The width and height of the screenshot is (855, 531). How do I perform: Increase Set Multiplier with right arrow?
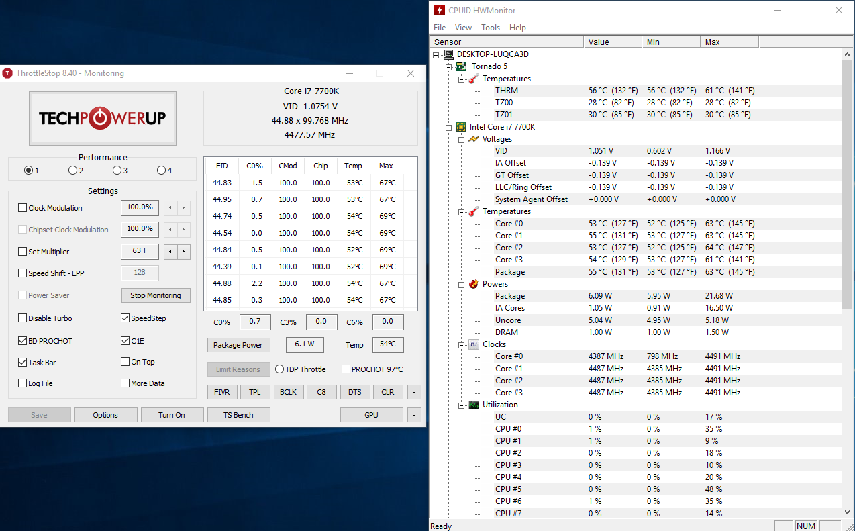pyautogui.click(x=184, y=252)
